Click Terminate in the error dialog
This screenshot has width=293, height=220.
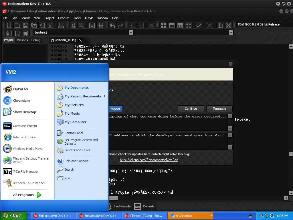pyautogui.click(x=219, y=109)
